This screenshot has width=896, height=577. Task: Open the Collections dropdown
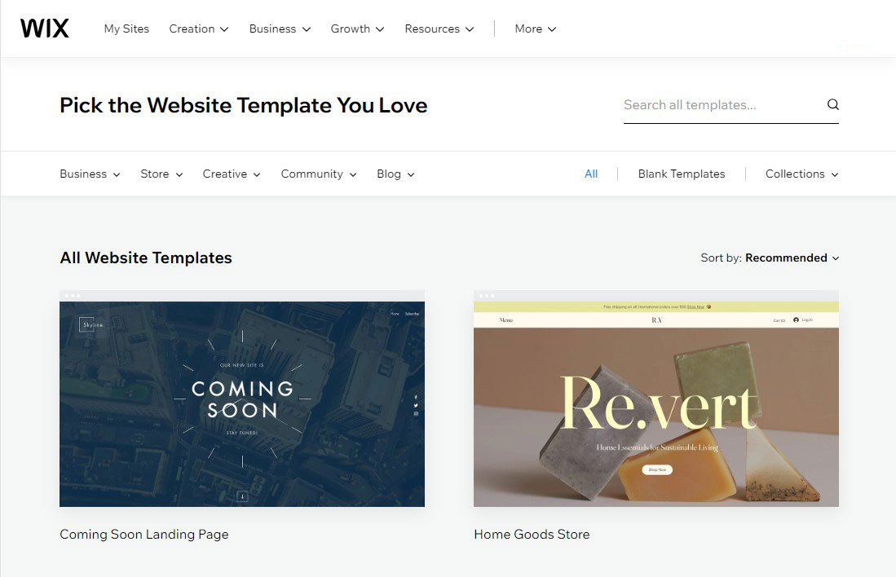click(801, 174)
